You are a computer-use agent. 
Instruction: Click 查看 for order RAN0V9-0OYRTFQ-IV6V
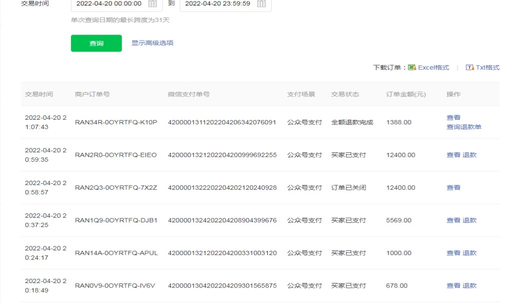[453, 286]
